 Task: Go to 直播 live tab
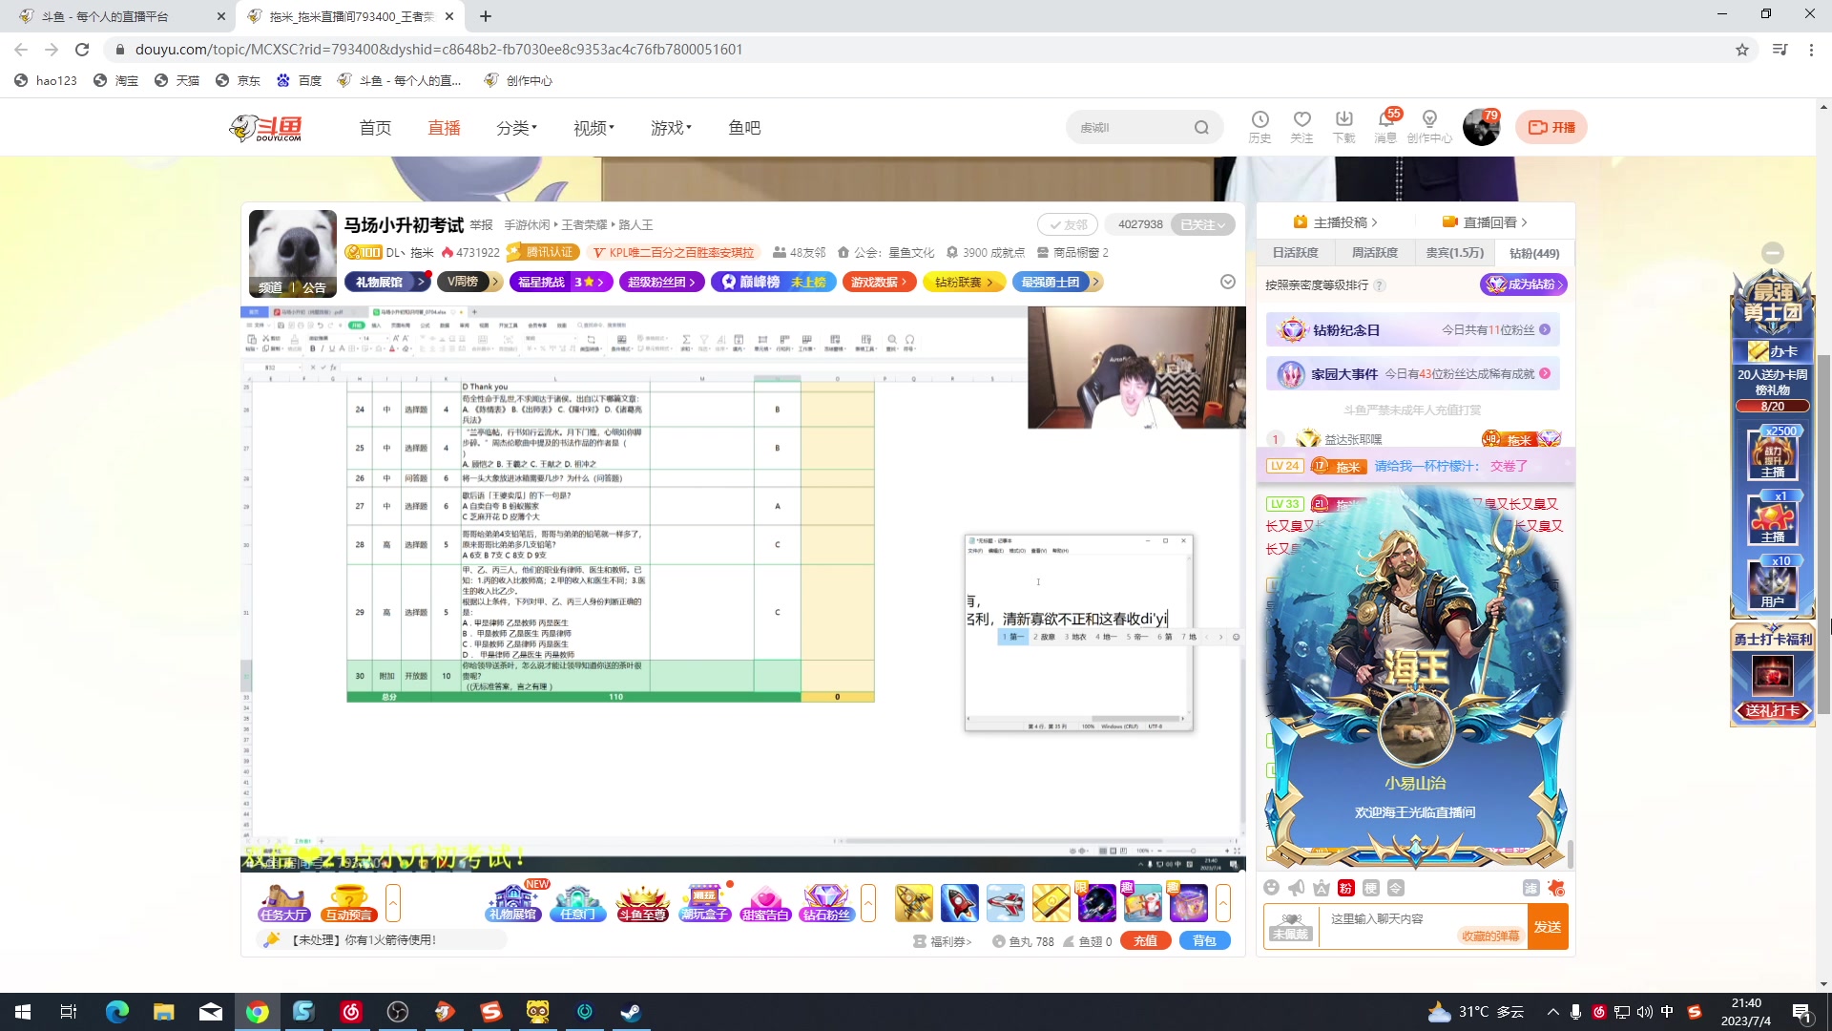[444, 128]
